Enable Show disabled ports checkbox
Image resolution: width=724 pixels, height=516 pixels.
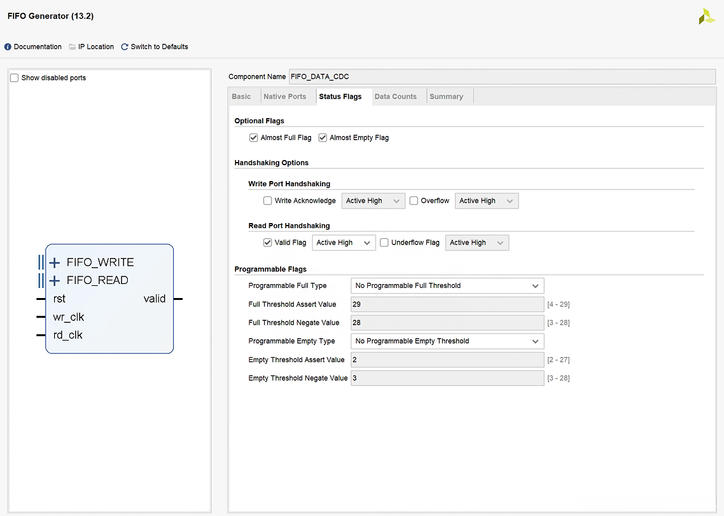15,78
